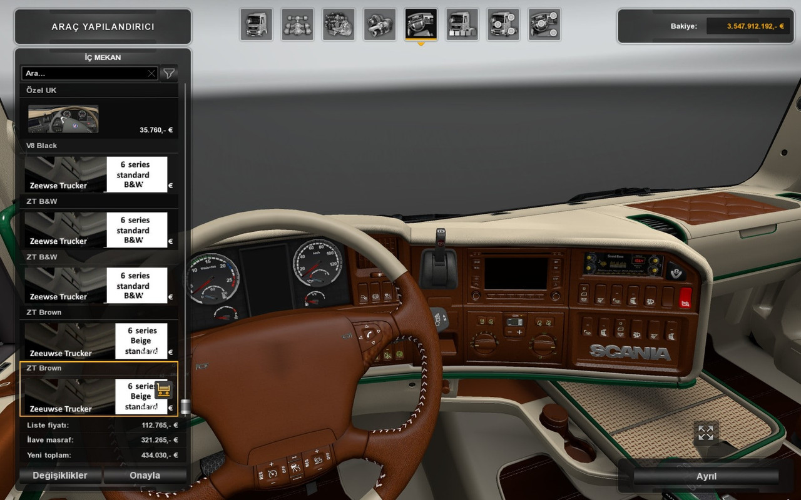
Task: Click the İÇ MEKAN panel header
Action: point(103,57)
